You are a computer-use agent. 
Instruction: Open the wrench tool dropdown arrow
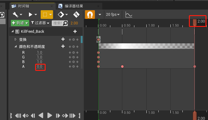click(21, 15)
